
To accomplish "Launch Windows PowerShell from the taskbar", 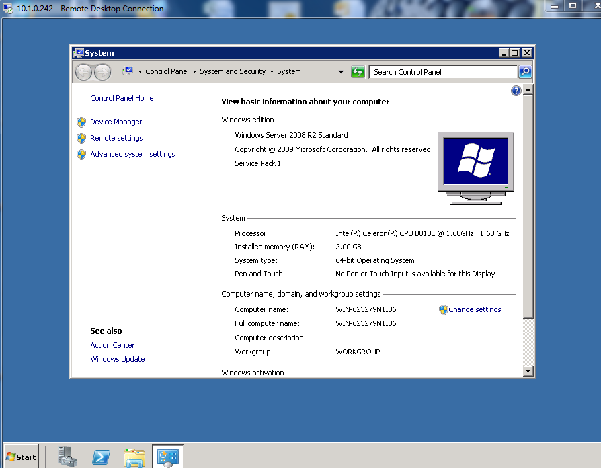I will [101, 457].
